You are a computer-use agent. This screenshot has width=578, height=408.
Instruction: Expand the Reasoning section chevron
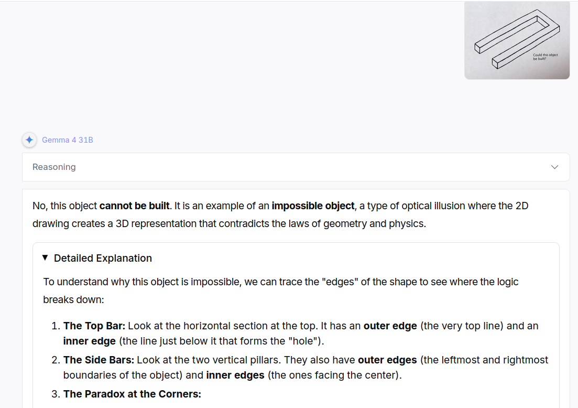(x=554, y=167)
